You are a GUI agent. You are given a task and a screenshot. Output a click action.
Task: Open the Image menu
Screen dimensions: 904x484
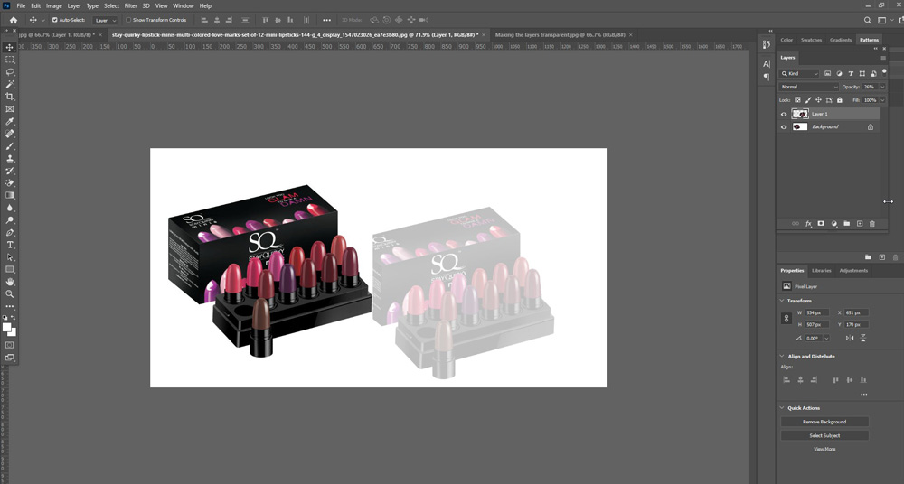pyautogui.click(x=53, y=5)
